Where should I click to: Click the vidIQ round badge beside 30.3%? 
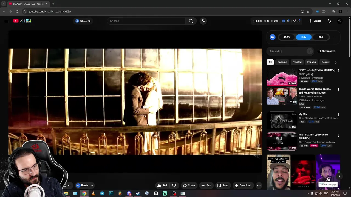273,37
